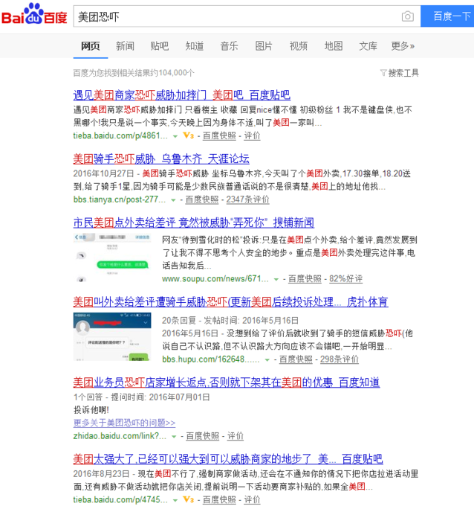Image resolution: width=474 pixels, height=509 pixels.
Task: Switch to the 视频 tab
Action: point(299,46)
